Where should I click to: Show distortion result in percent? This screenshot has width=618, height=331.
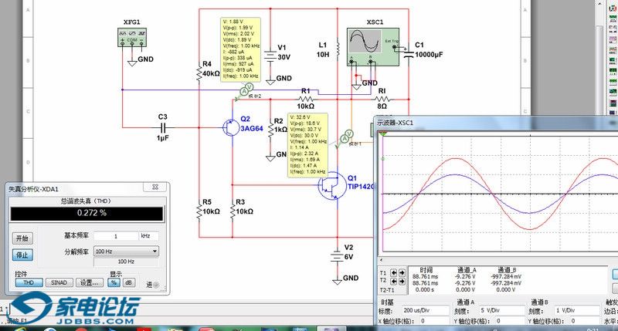[x=114, y=282]
